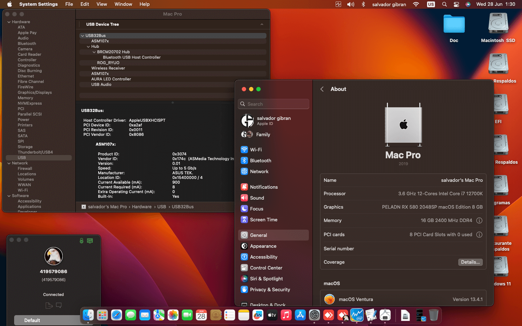Image resolution: width=522 pixels, height=326 pixels.
Task: Open Sound settings pane
Action: (273, 198)
